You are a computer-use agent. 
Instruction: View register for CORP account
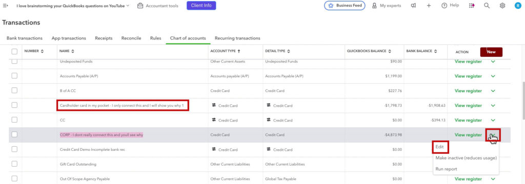pos(468,135)
